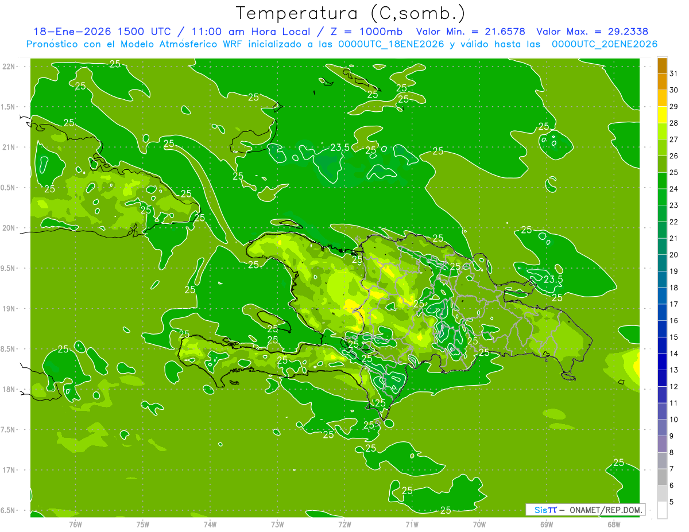Click the "0000UTC_20ENE2026" valid-until time
Image resolution: width=689 pixels, height=532 pixels.
pos(605,44)
